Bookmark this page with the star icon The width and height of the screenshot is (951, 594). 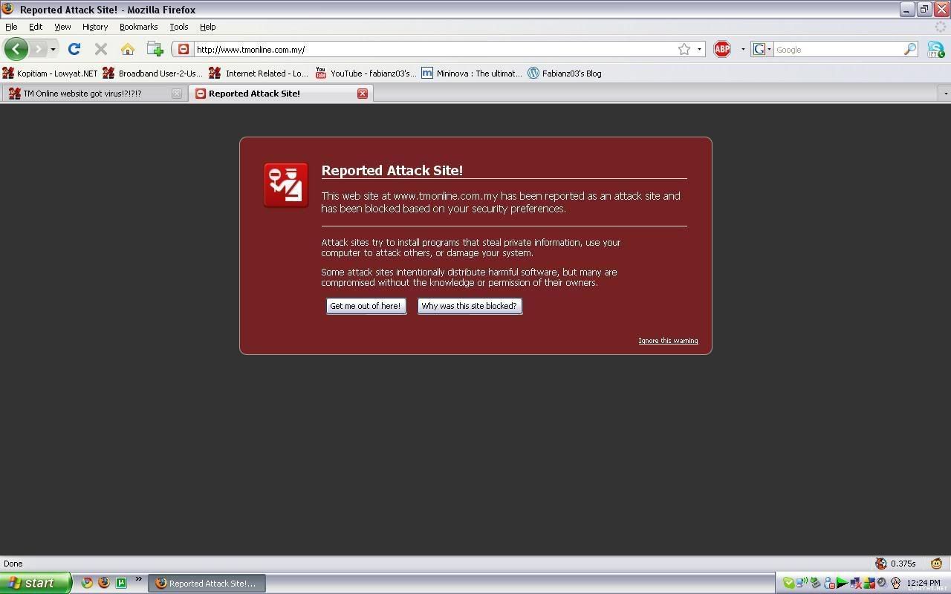tap(684, 50)
